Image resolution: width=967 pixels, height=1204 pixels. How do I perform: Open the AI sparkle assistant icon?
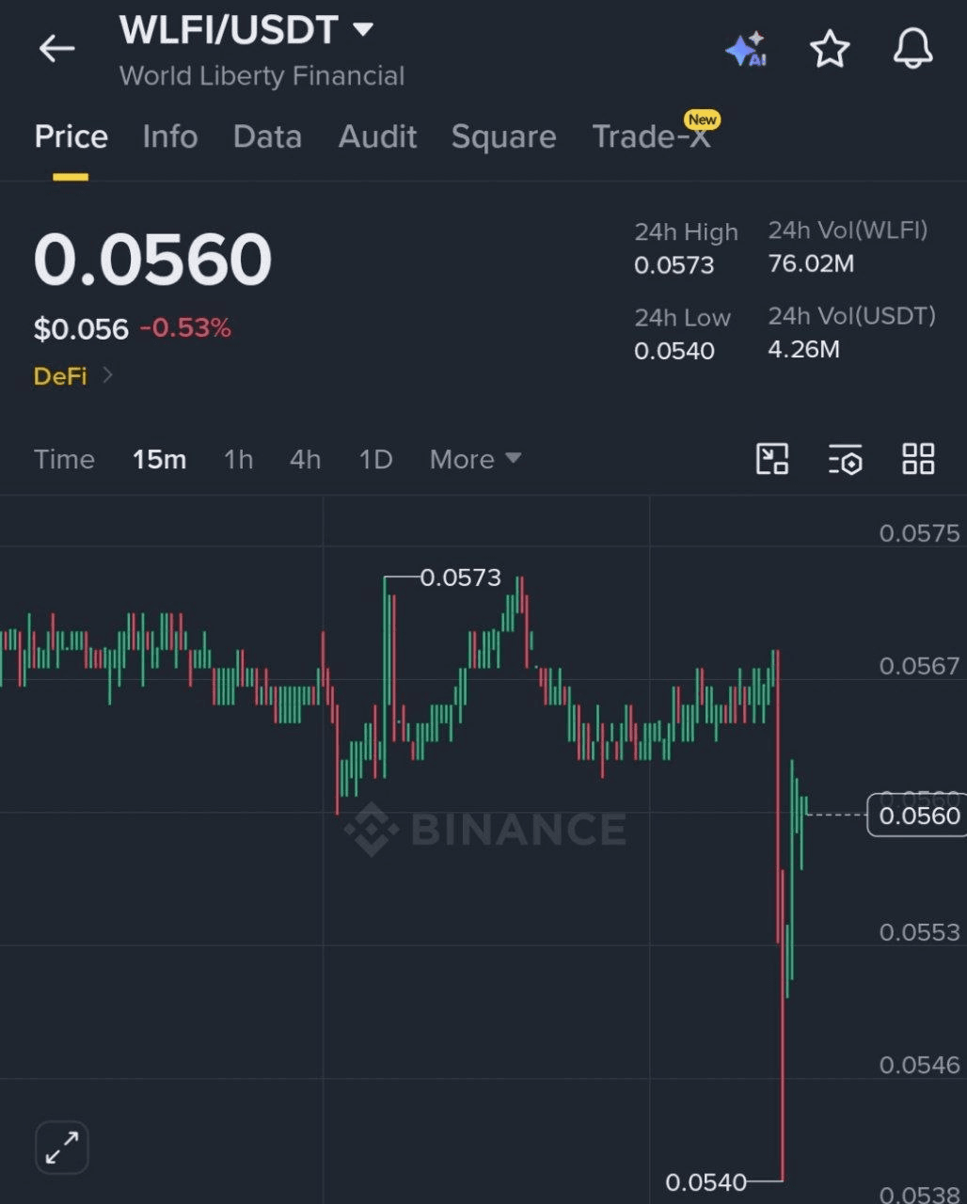coord(746,50)
